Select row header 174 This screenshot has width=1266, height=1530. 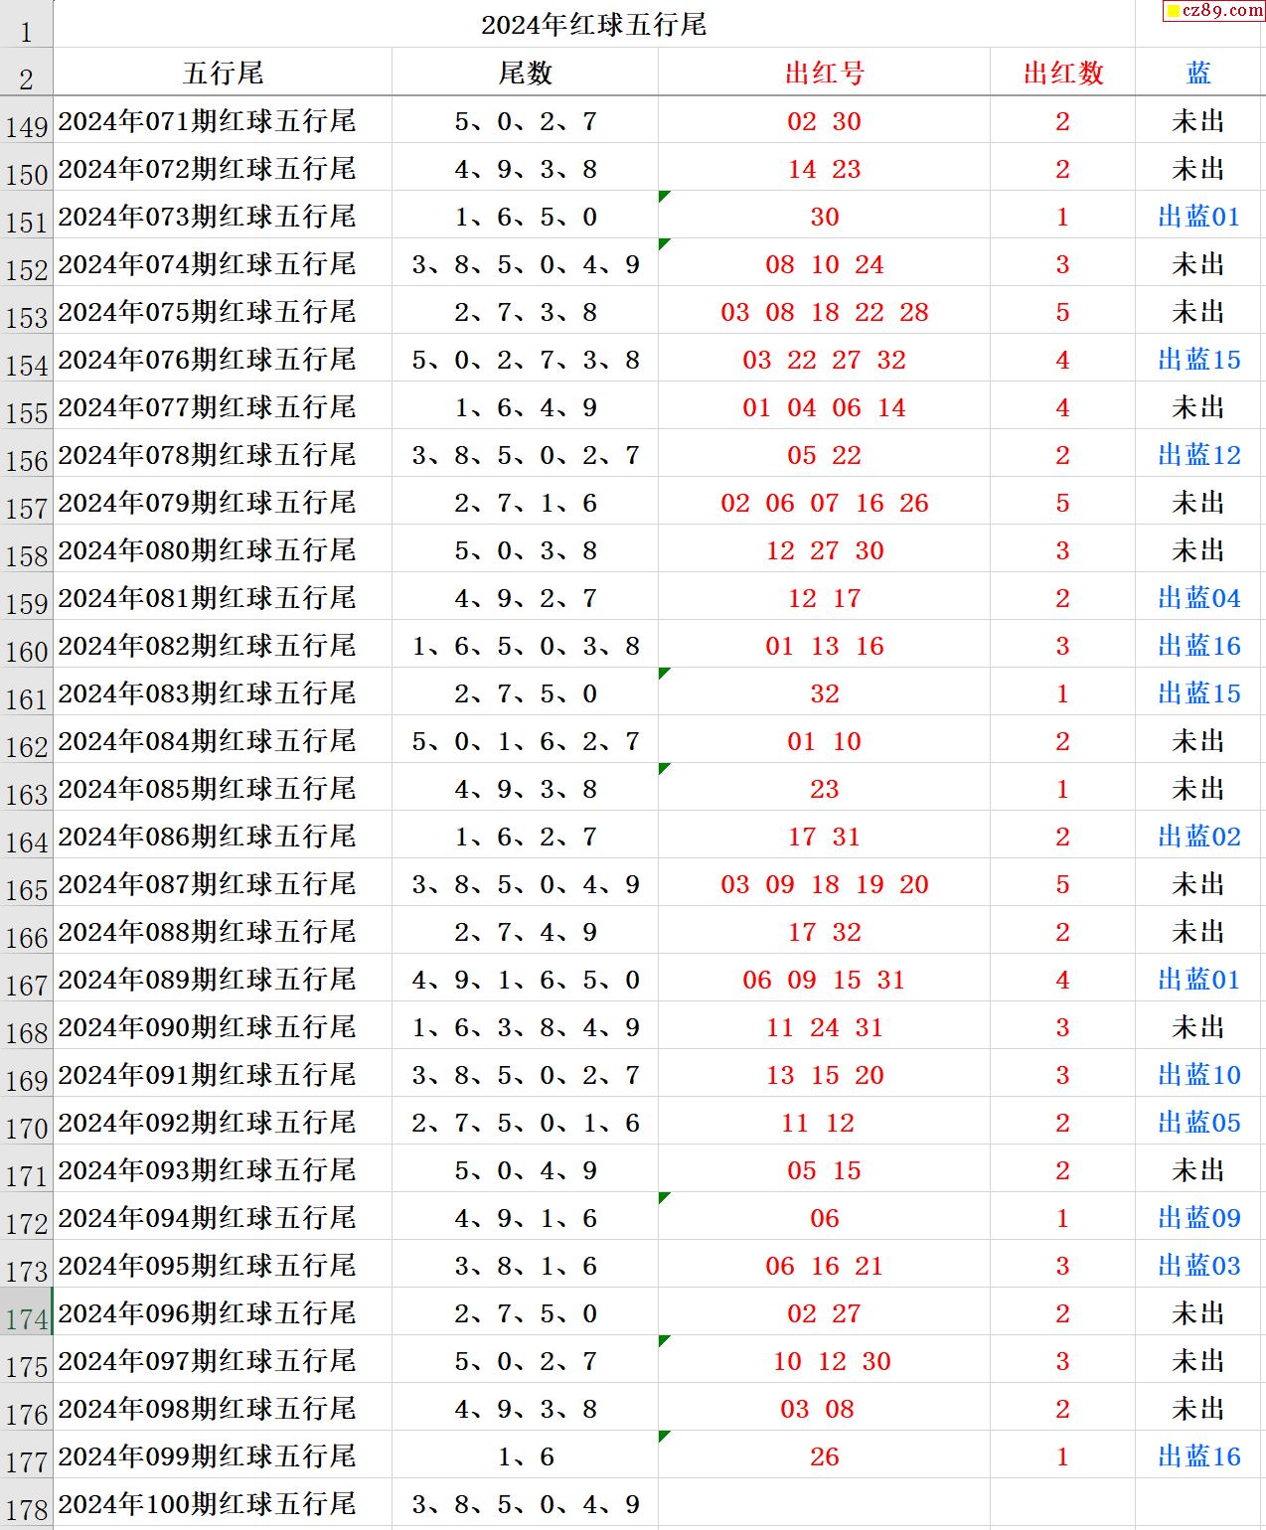pyautogui.click(x=26, y=1312)
